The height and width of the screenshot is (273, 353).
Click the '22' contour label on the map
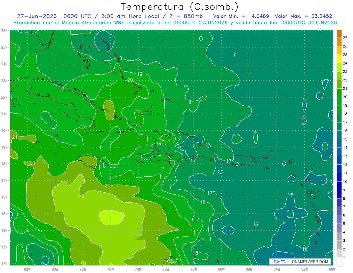pos(81,196)
